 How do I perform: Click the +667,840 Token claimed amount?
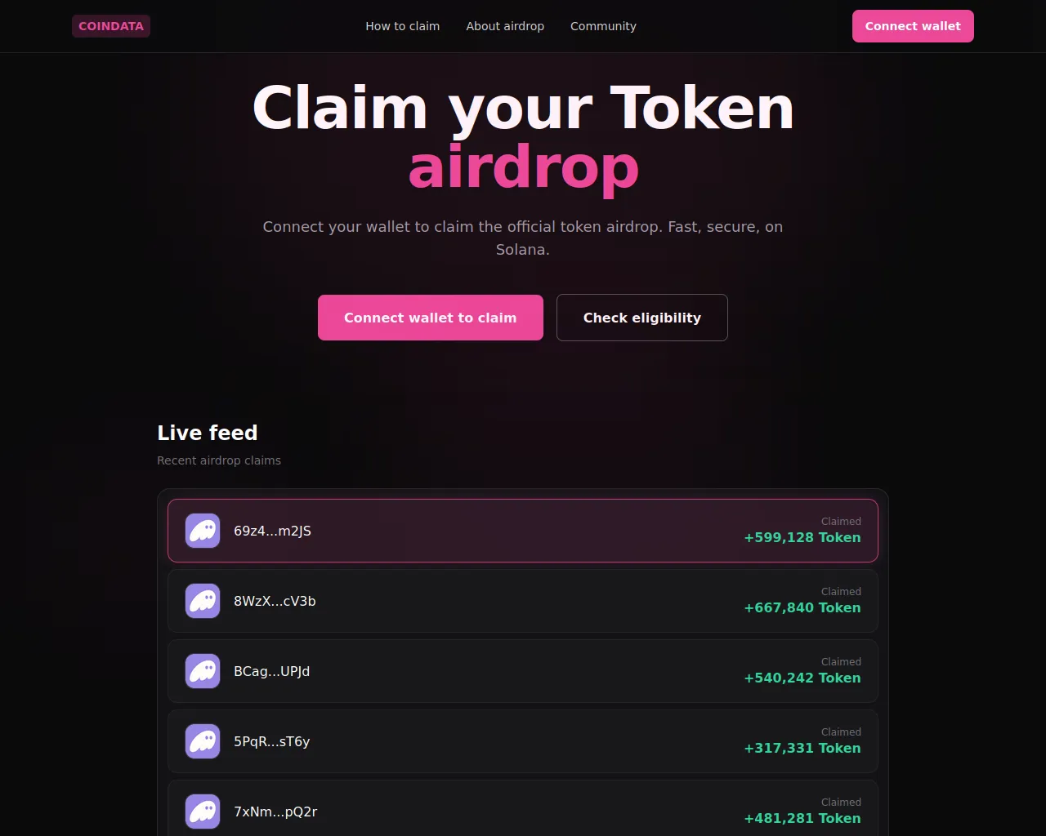click(x=802, y=608)
